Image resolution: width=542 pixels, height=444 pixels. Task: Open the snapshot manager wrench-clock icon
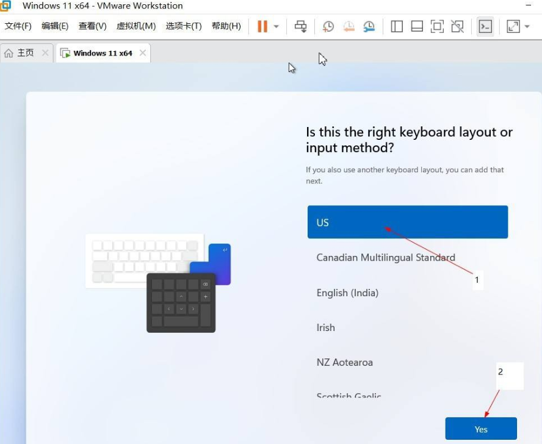pos(369,26)
